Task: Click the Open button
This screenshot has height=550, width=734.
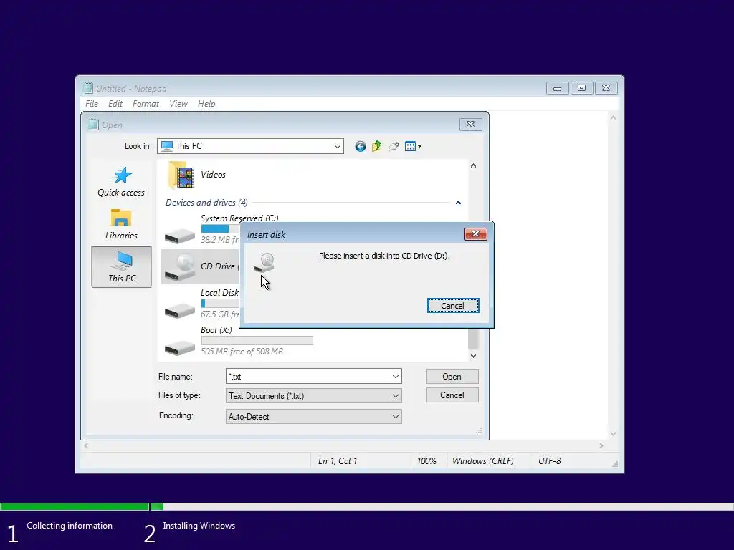Action: coord(452,377)
